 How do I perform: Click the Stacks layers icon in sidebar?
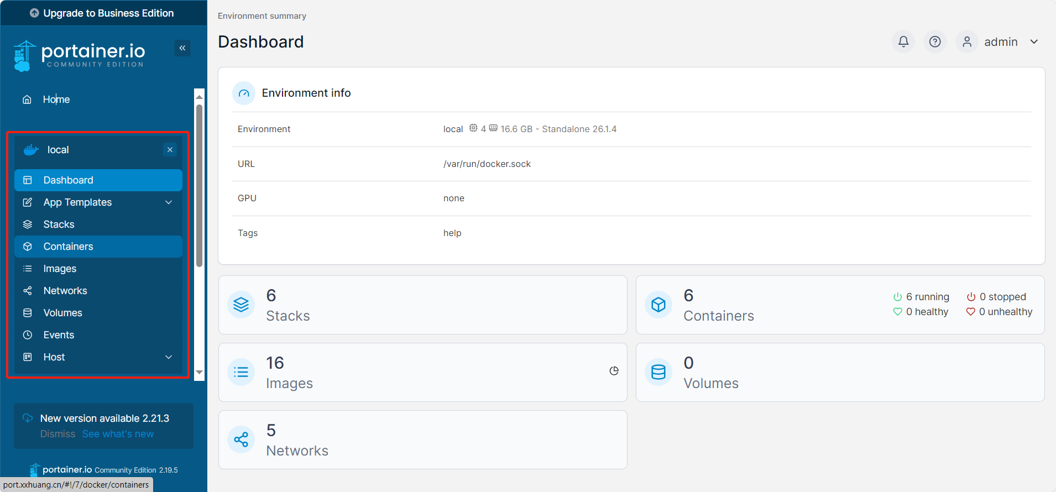27,224
